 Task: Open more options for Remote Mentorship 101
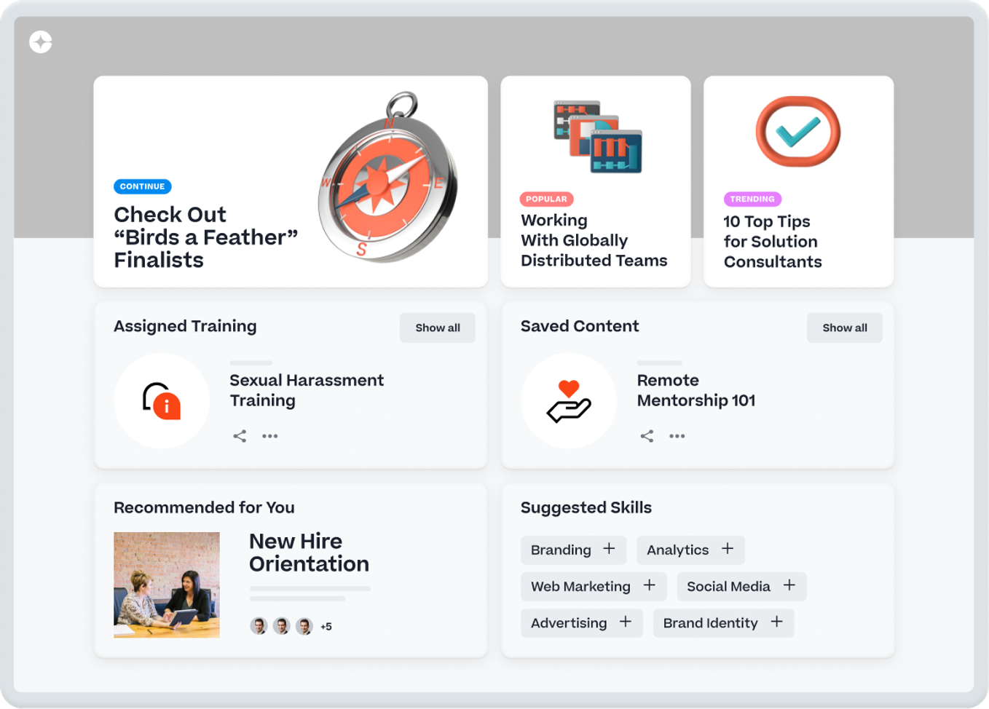(677, 436)
